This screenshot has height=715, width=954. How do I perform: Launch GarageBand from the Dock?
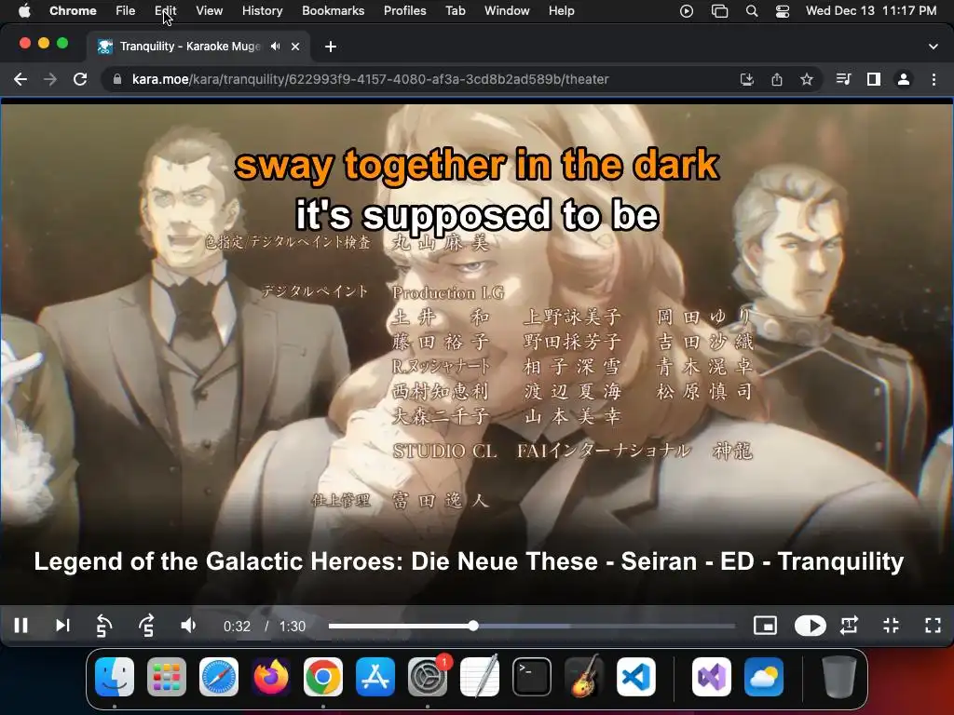pos(584,677)
